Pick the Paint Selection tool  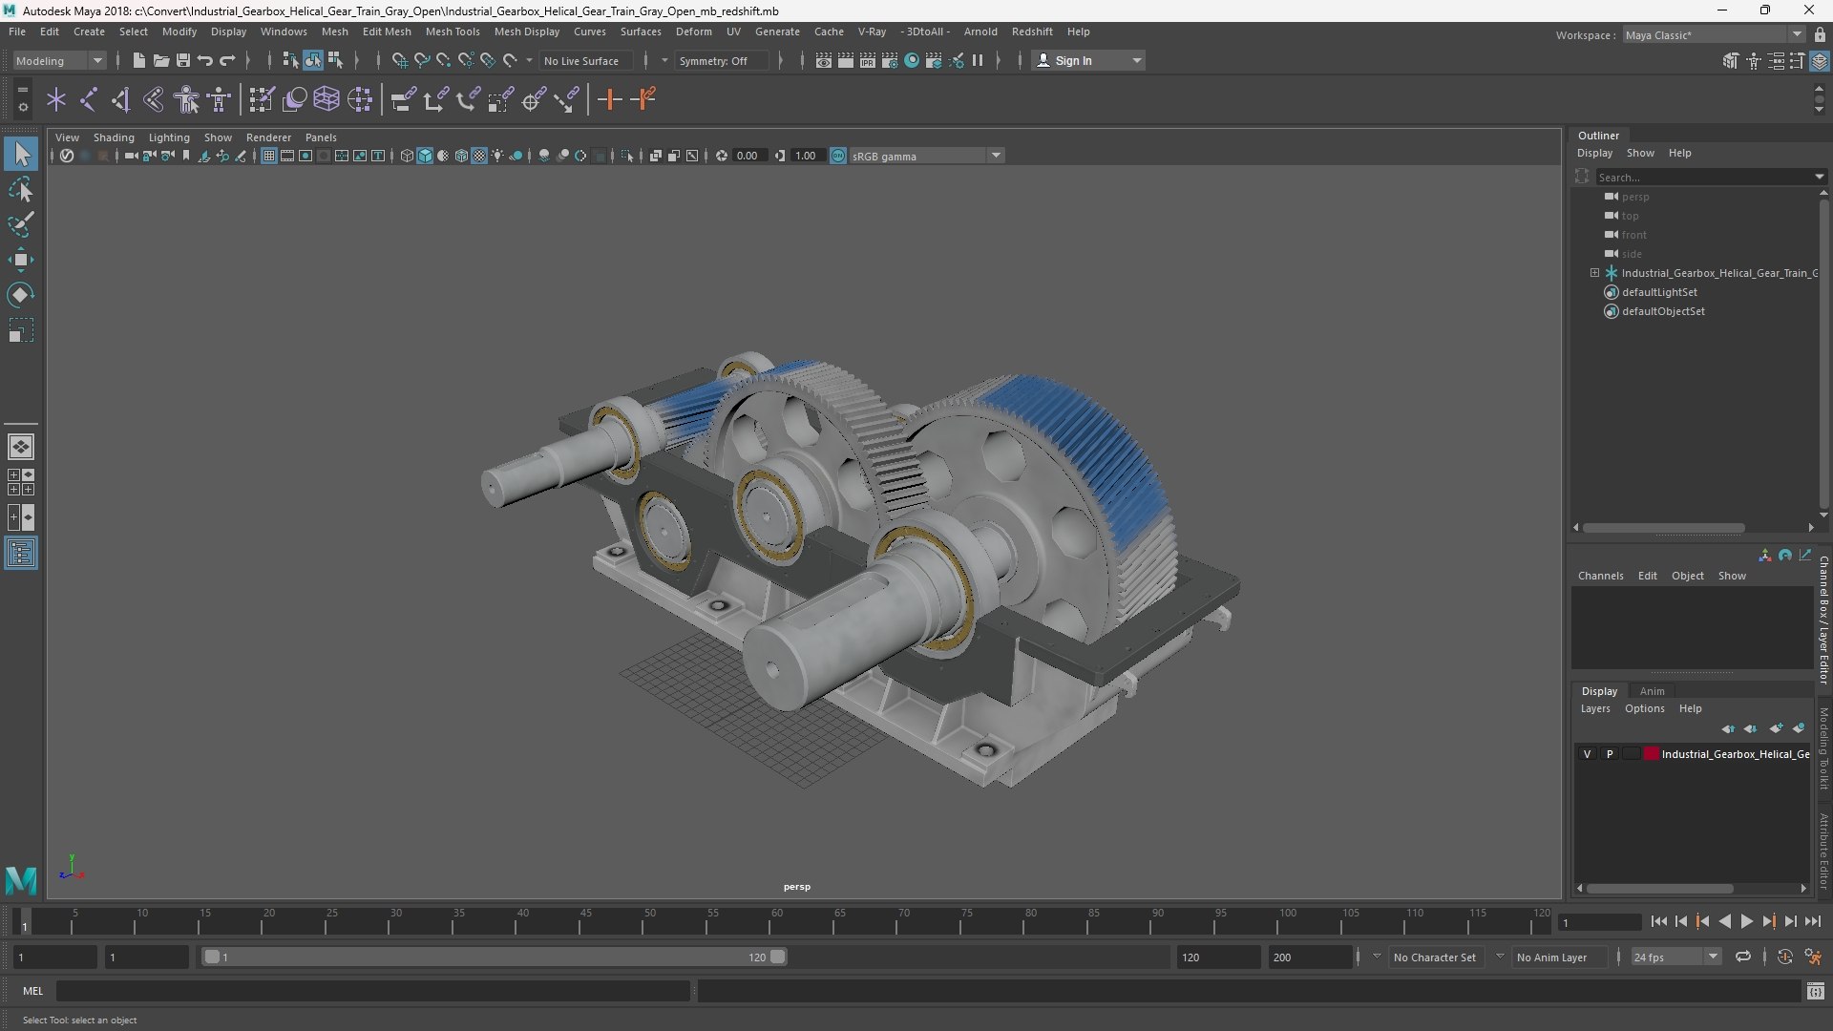click(21, 224)
